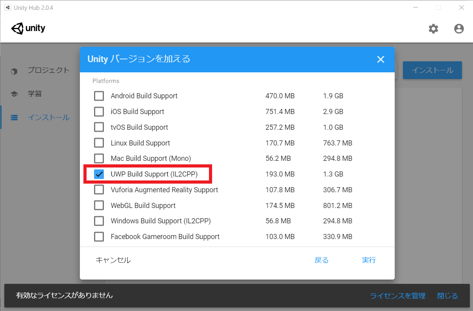Check the WebGL Build Support box
Screen dimensions: 473x311
pyautogui.click(x=99, y=206)
